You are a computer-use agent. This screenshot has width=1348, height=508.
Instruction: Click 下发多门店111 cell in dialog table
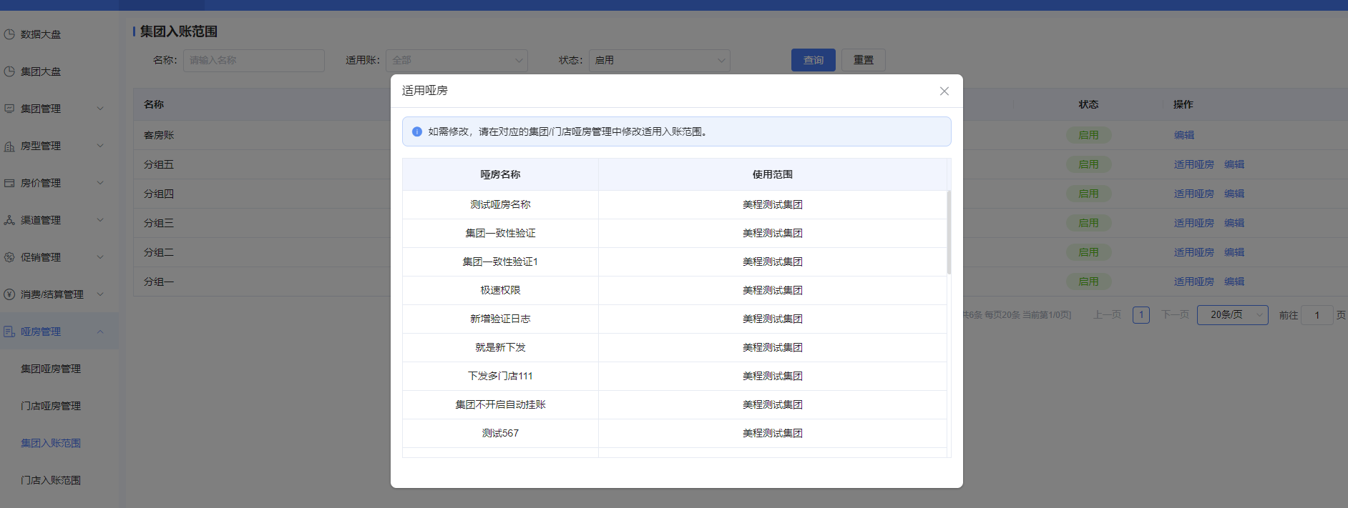[500, 376]
